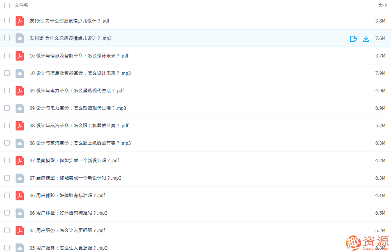This screenshot has width=391, height=252.
Task: Click file icon for 05 用户服务 .mp3
Action: pos(19,248)
